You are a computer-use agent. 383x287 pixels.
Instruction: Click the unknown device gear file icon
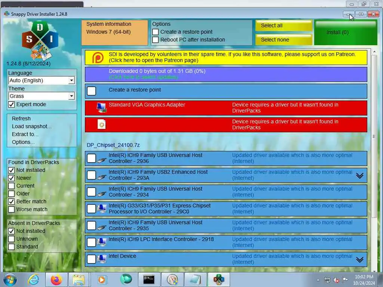coord(101,124)
